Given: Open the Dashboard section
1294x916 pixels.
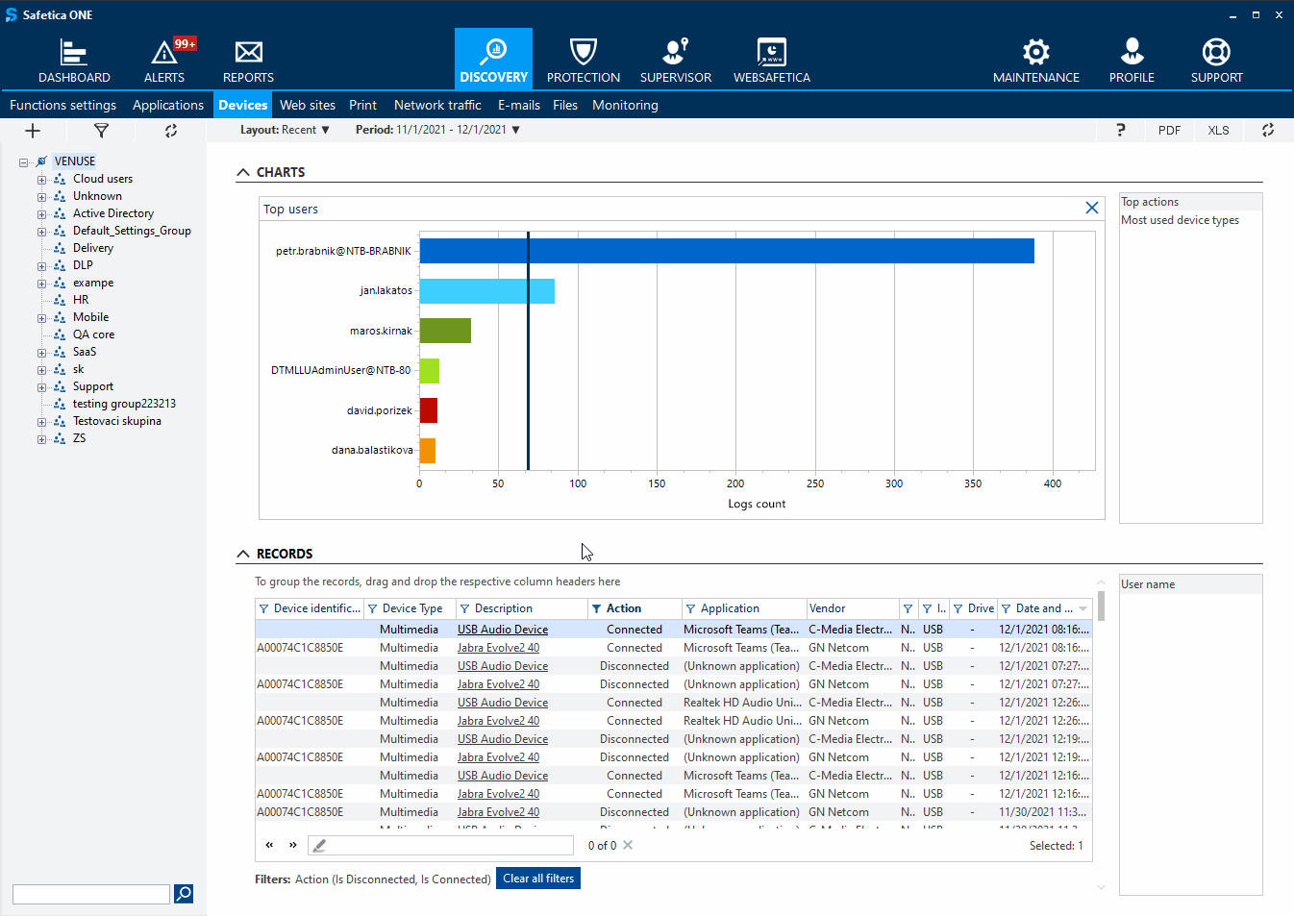Looking at the screenshot, I should click(74, 61).
